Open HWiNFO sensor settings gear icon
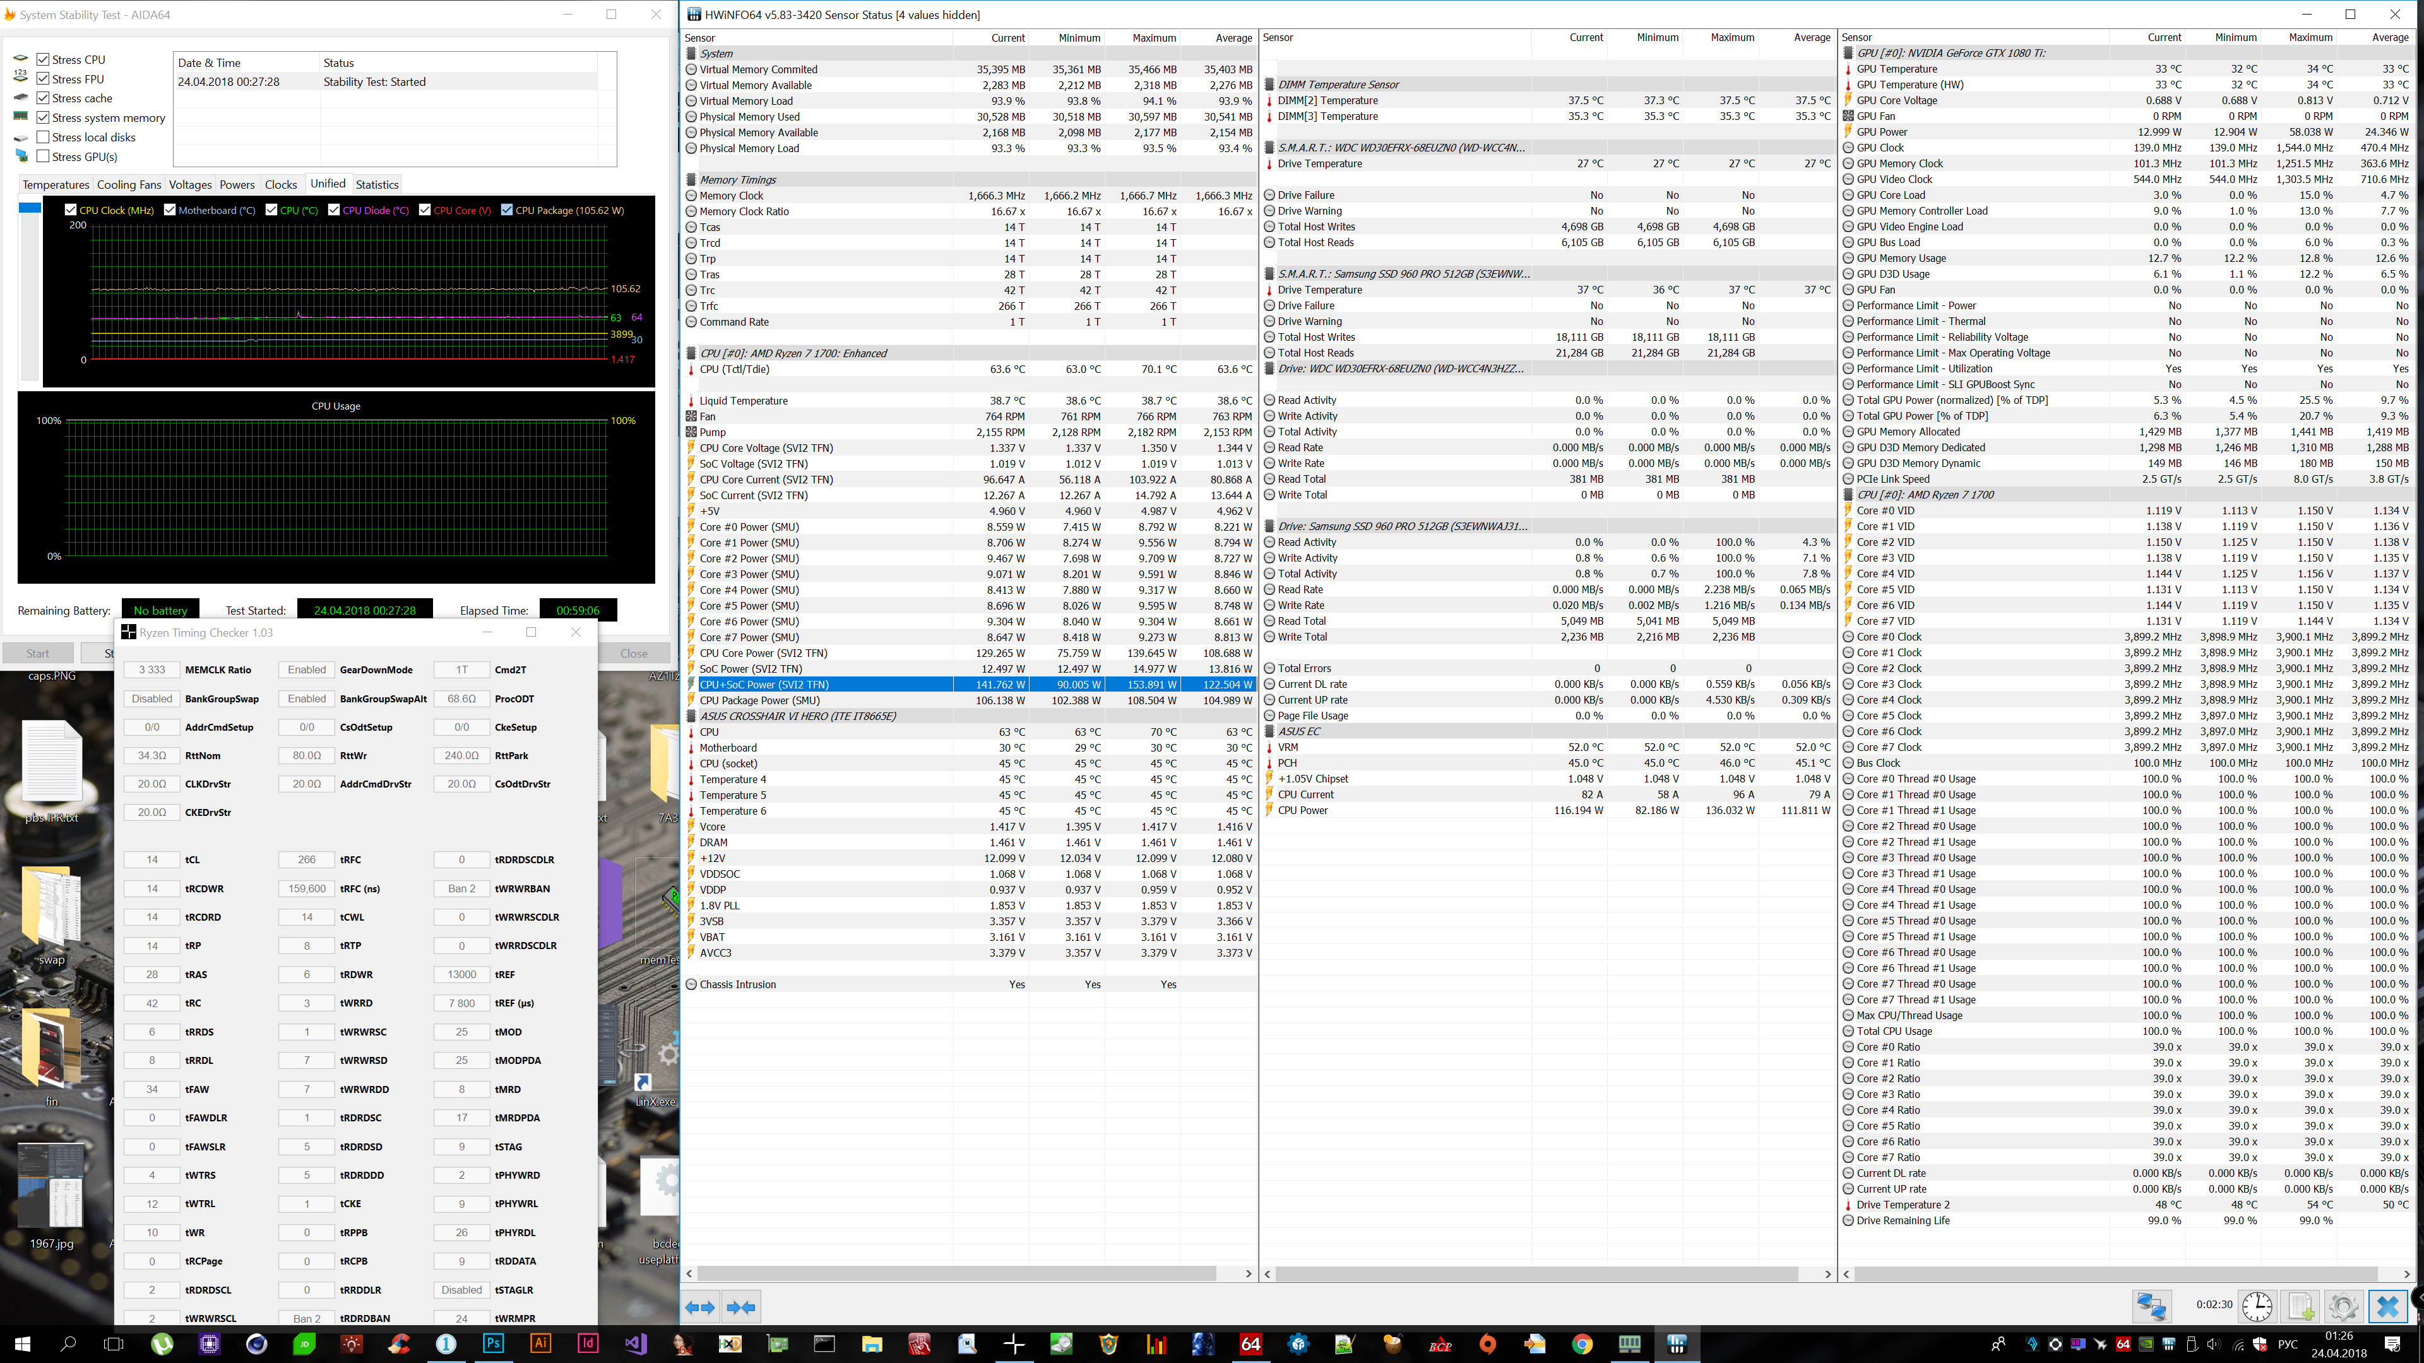The image size is (2424, 1363). coord(2343,1306)
